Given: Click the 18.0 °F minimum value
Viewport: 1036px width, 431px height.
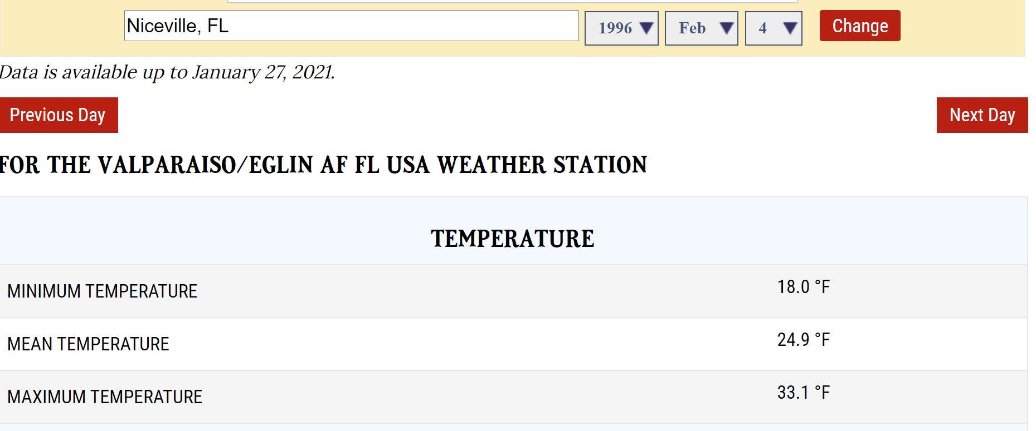Looking at the screenshot, I should pos(803,287).
